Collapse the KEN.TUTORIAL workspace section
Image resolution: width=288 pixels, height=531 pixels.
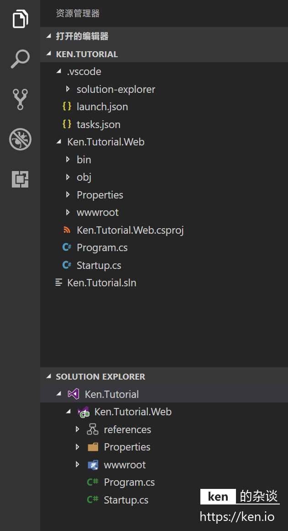pos(49,54)
